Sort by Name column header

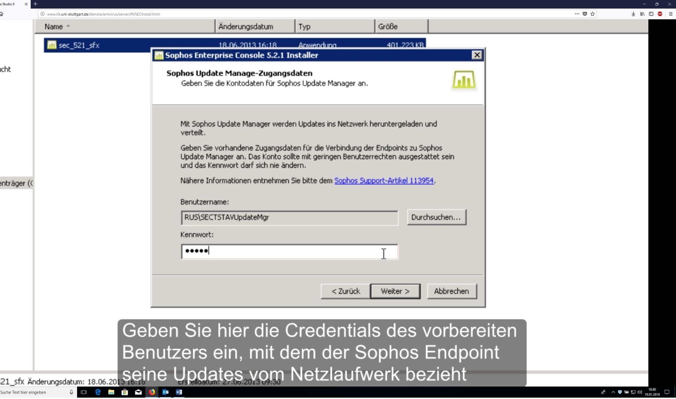(124, 26)
